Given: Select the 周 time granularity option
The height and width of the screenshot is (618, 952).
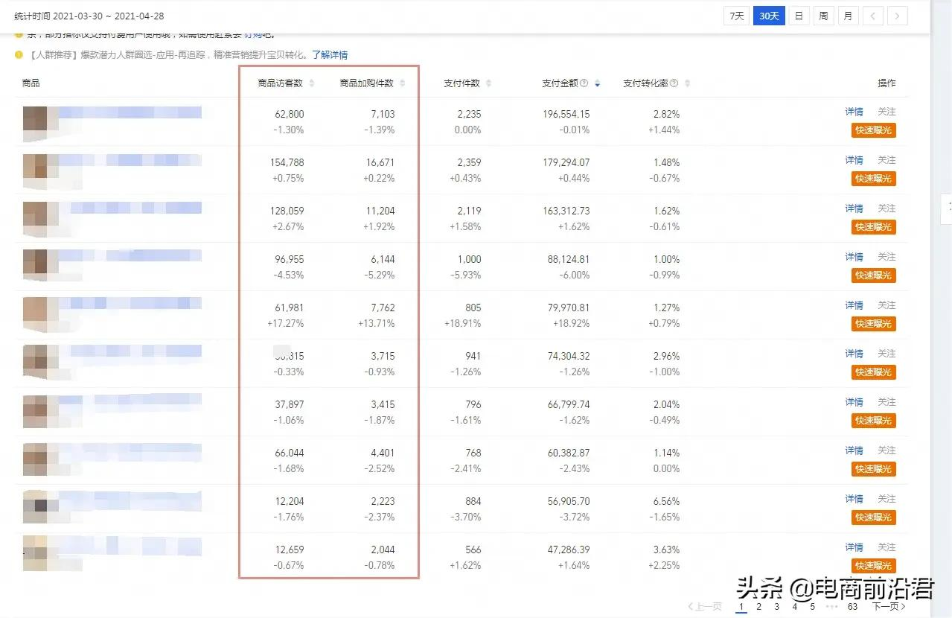Looking at the screenshot, I should pyautogui.click(x=823, y=15).
